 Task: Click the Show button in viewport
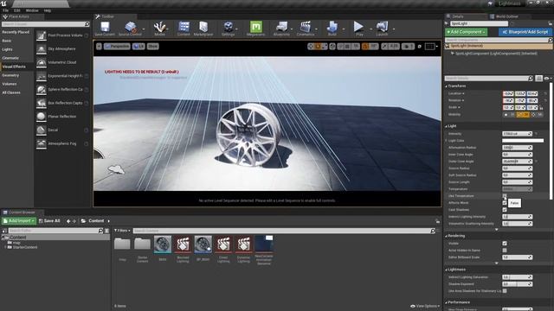point(152,46)
